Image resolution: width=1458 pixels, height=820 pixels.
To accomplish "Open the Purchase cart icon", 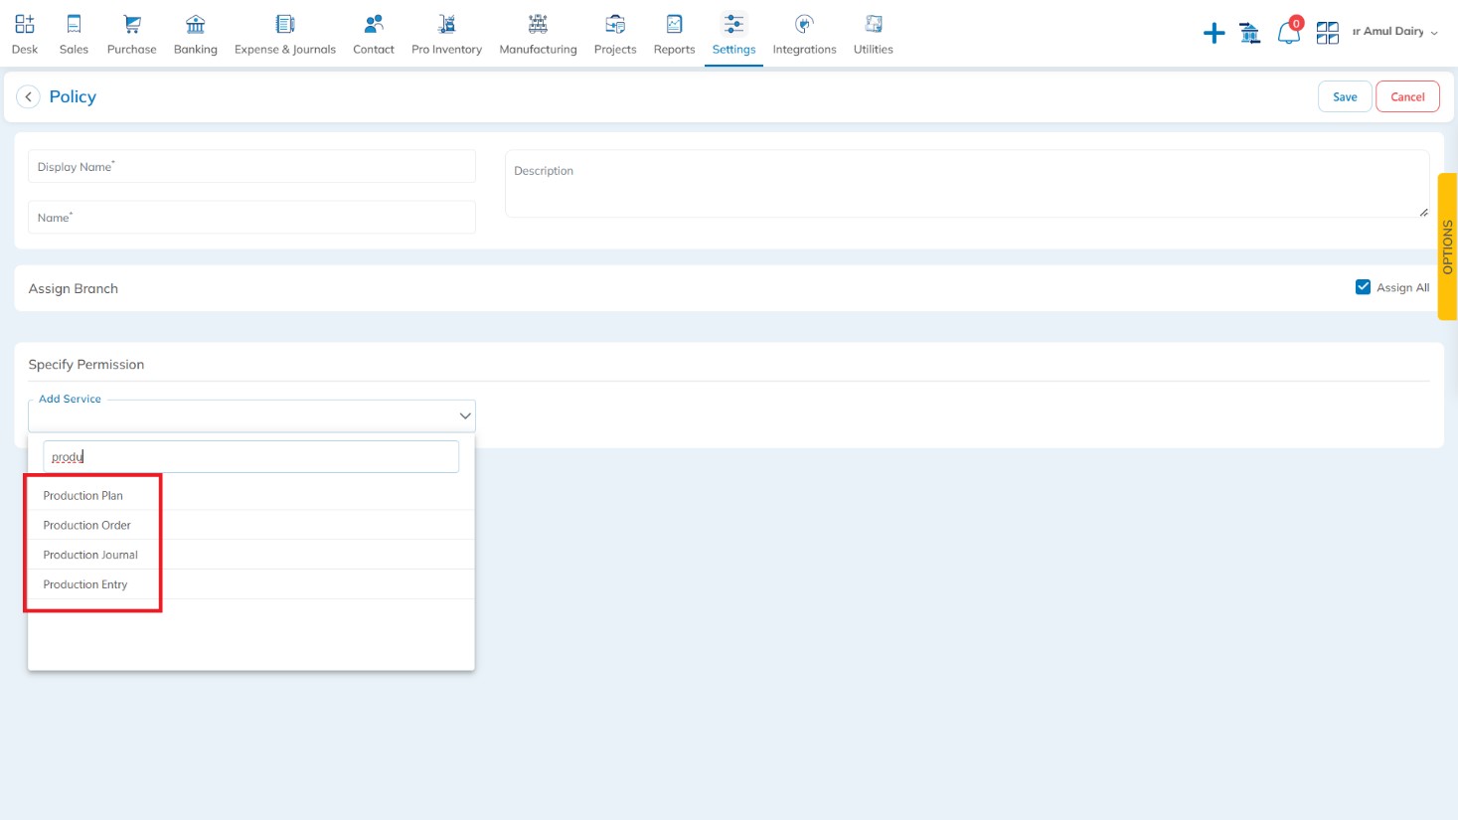I will (131, 24).
